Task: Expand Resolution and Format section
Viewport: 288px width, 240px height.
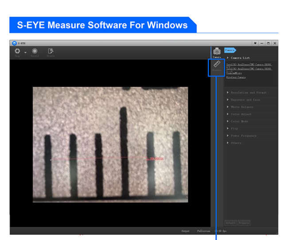Action: point(249,93)
